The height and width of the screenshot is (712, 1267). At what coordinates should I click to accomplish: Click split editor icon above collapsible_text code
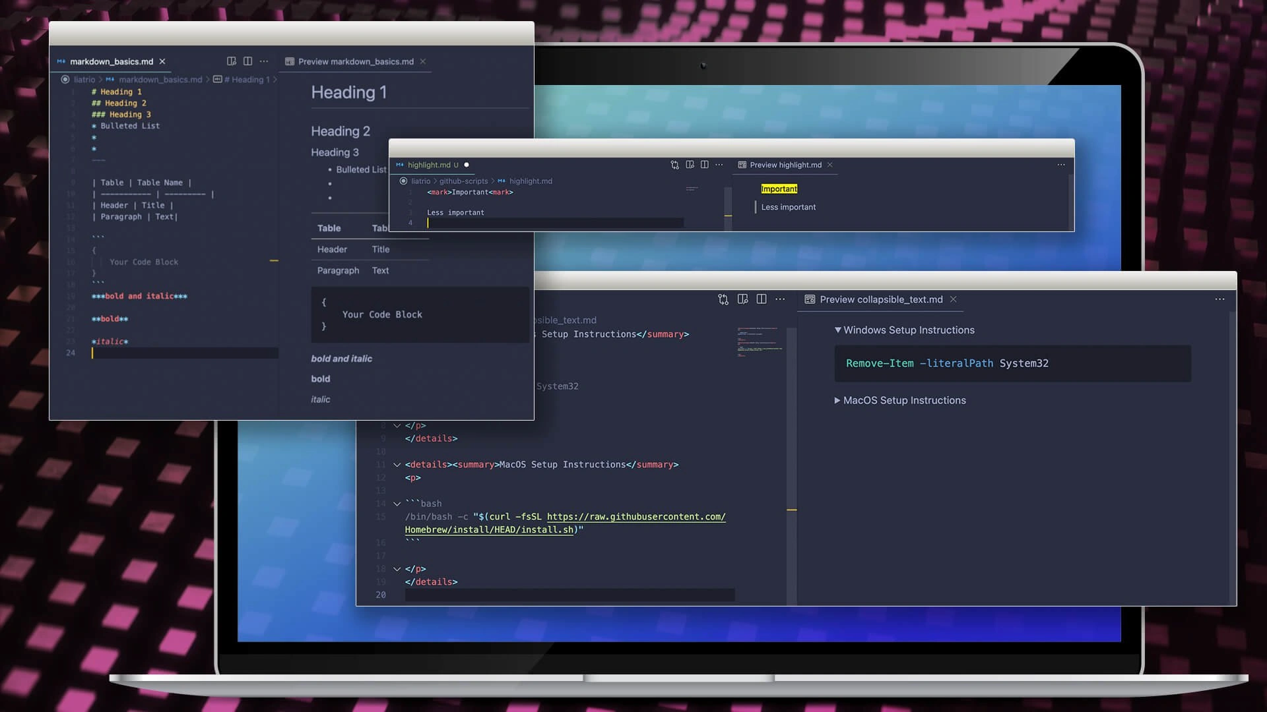761,299
